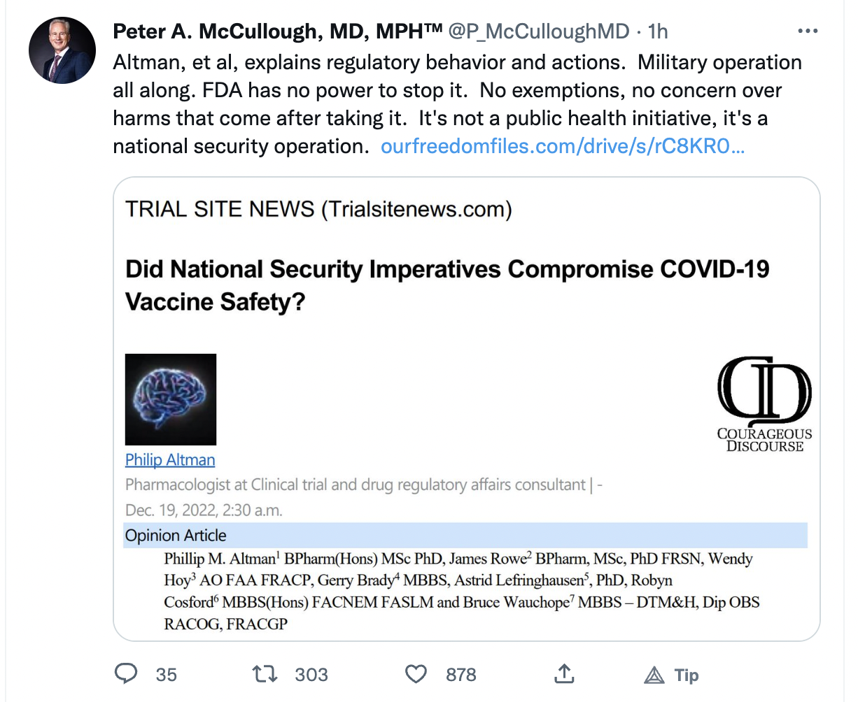Click the Opinion Article highlighted bar
Image resolution: width=858 pixels, height=702 pixels.
coord(465,536)
